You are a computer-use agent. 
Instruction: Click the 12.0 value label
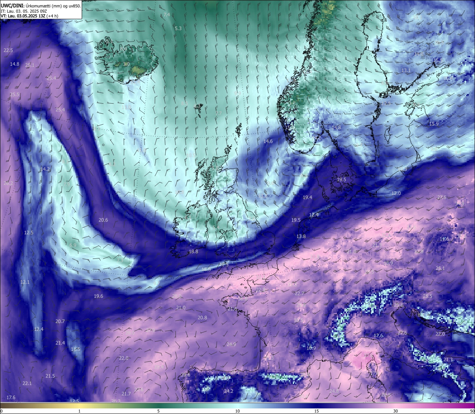coord(396,193)
